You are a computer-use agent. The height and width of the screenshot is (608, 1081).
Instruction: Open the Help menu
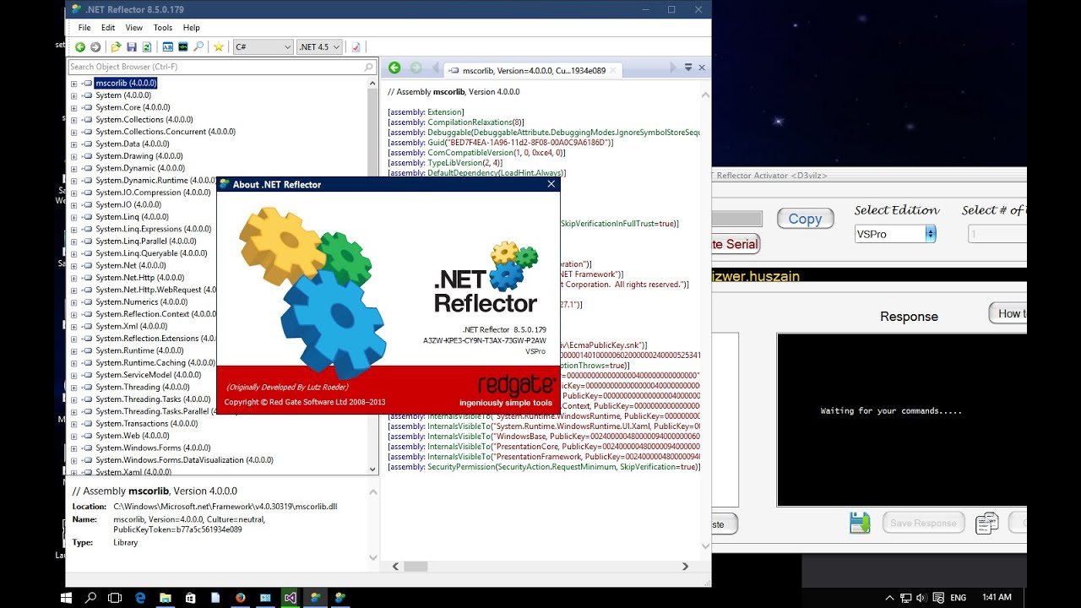[192, 28]
